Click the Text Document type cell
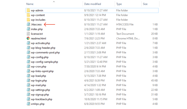The width and height of the screenshot is (187, 109). point(125,34)
